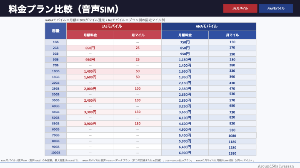Click 月マイル header under ANAモバイル

(x=232, y=35)
